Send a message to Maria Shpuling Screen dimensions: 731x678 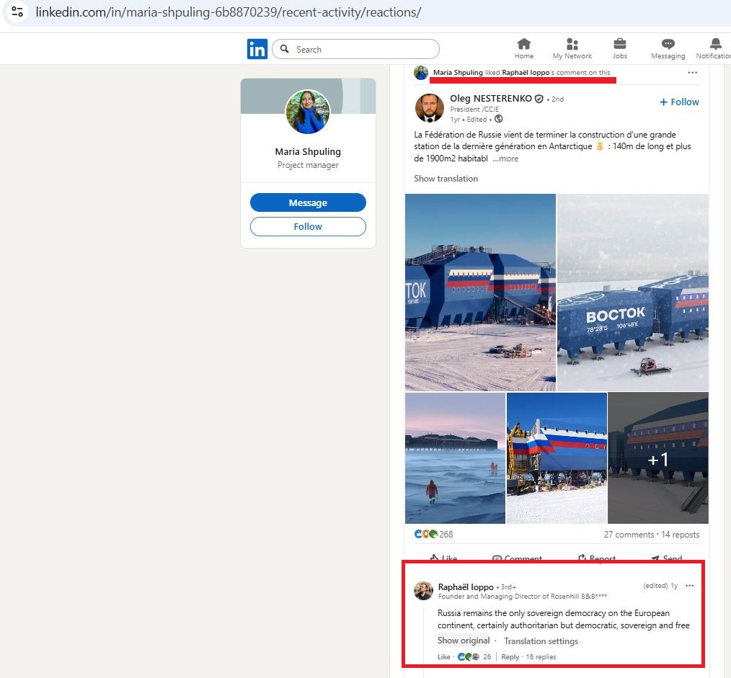[308, 202]
